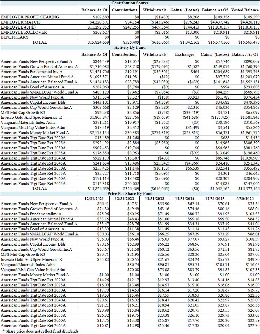
Task: Click 'American Funds Fundamental Inv A' in Activity By Fund
Action: [x=31, y=72]
